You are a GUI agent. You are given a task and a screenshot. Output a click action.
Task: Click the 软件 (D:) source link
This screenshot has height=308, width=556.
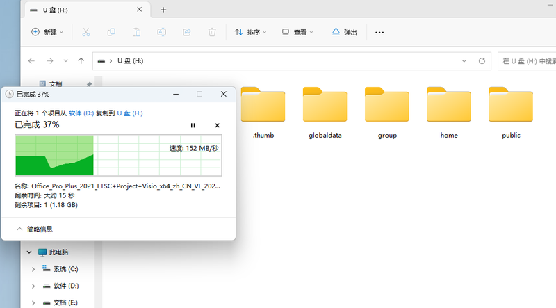coord(81,113)
